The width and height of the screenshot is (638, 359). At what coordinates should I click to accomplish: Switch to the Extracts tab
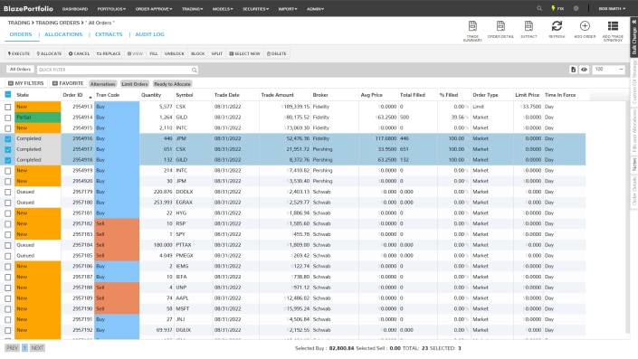[109, 34]
